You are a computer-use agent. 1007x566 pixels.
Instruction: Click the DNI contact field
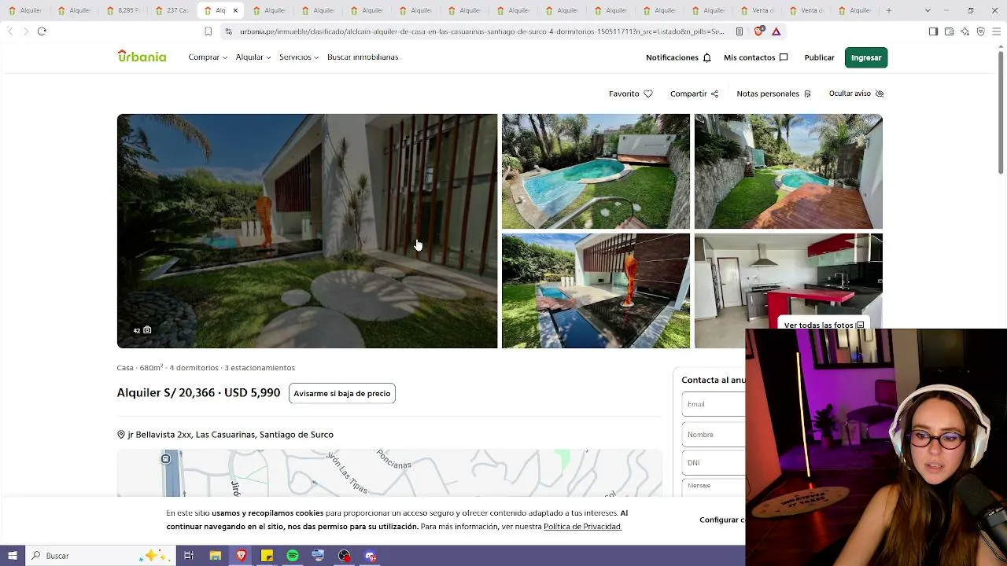[x=714, y=463]
